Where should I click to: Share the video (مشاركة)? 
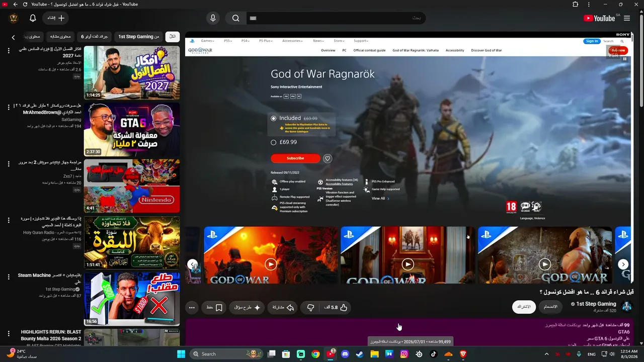point(283,307)
